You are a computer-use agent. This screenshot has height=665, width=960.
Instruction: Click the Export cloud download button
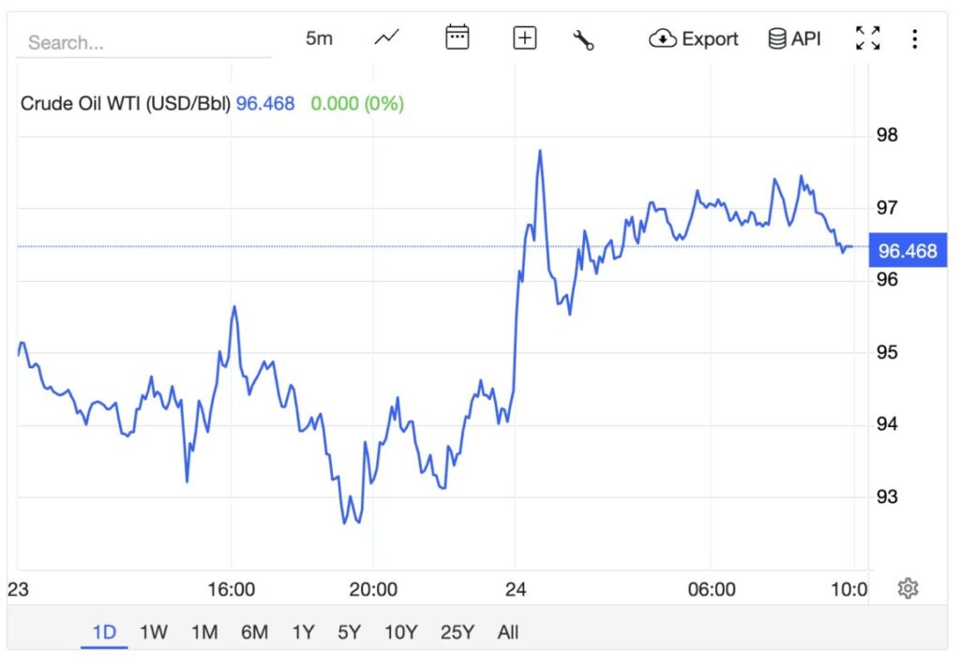click(694, 38)
